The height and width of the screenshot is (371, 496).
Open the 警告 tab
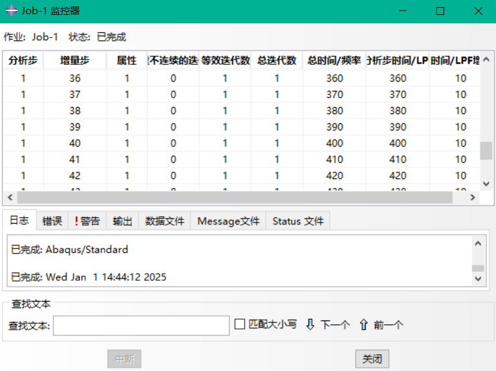tap(87, 221)
